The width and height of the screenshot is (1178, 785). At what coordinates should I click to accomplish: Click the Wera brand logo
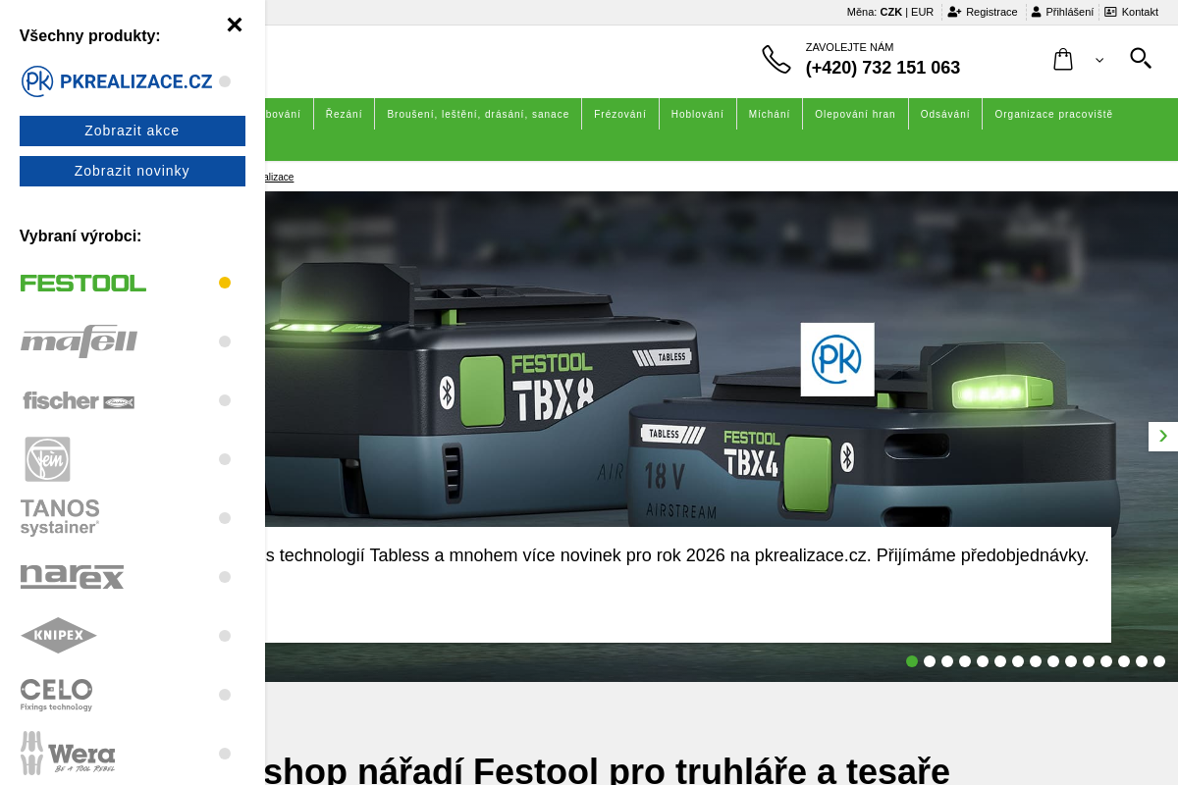pyautogui.click(x=68, y=754)
